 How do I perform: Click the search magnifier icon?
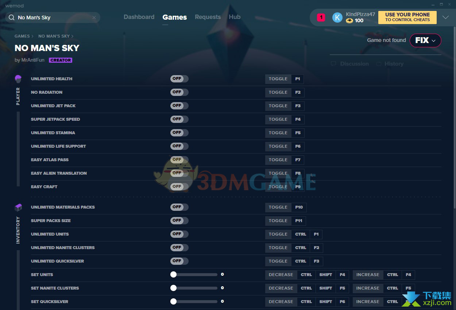coord(11,18)
